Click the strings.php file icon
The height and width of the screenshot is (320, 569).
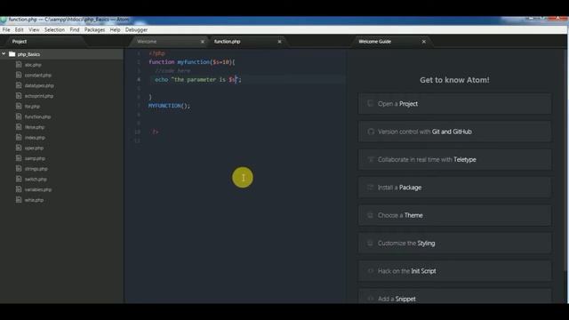[x=19, y=169]
